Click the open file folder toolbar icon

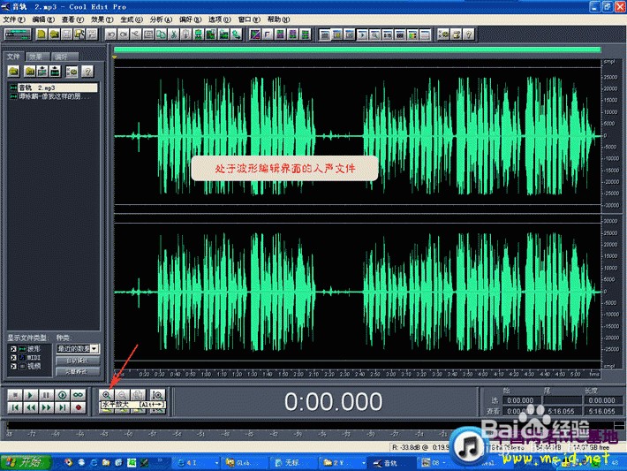click(54, 34)
